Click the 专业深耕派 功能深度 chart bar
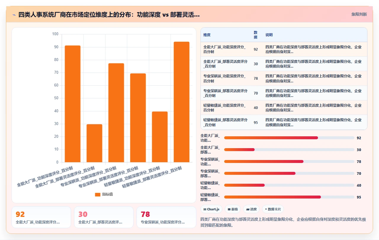Image resolution: width=379 pixels, height=240 pixels. pos(116,113)
